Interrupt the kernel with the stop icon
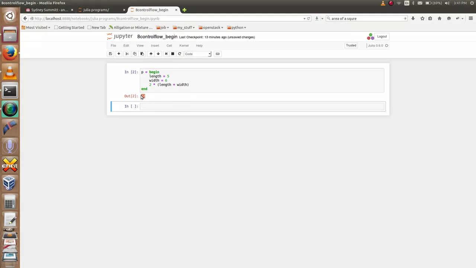The height and width of the screenshot is (268, 476). (173, 54)
